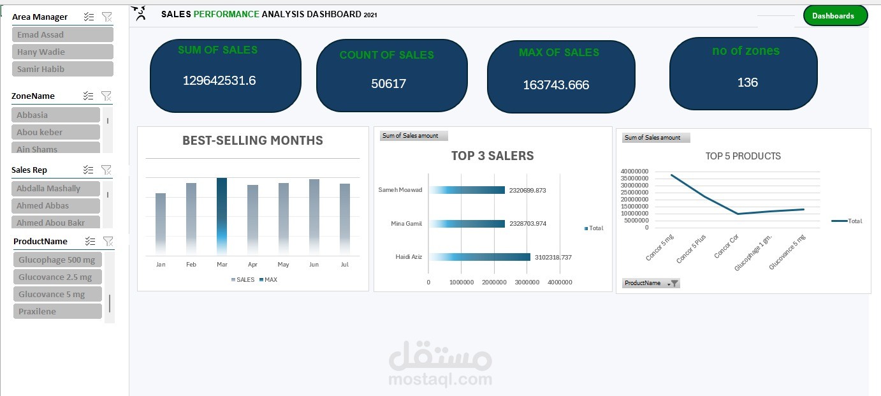Click the green Dashboards button

(x=835, y=15)
